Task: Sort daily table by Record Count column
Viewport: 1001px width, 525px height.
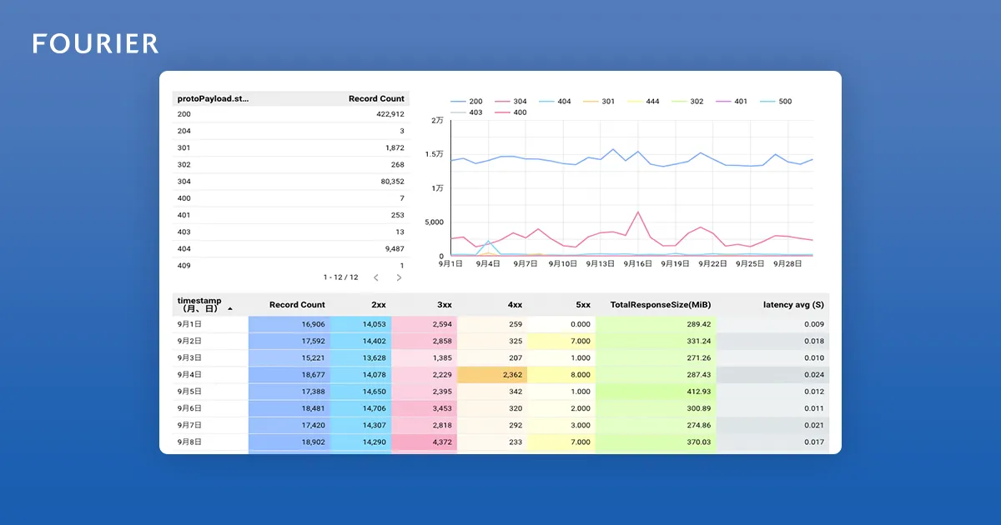Action: click(x=297, y=305)
